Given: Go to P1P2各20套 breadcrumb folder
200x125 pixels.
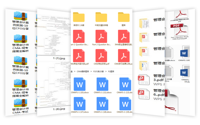Looking at the screenshot, I should (98, 72).
